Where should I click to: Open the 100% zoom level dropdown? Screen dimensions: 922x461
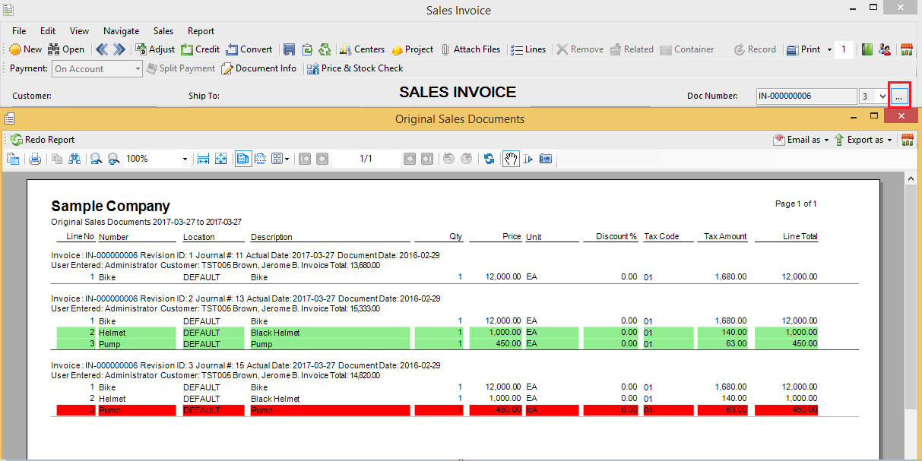[x=185, y=159]
